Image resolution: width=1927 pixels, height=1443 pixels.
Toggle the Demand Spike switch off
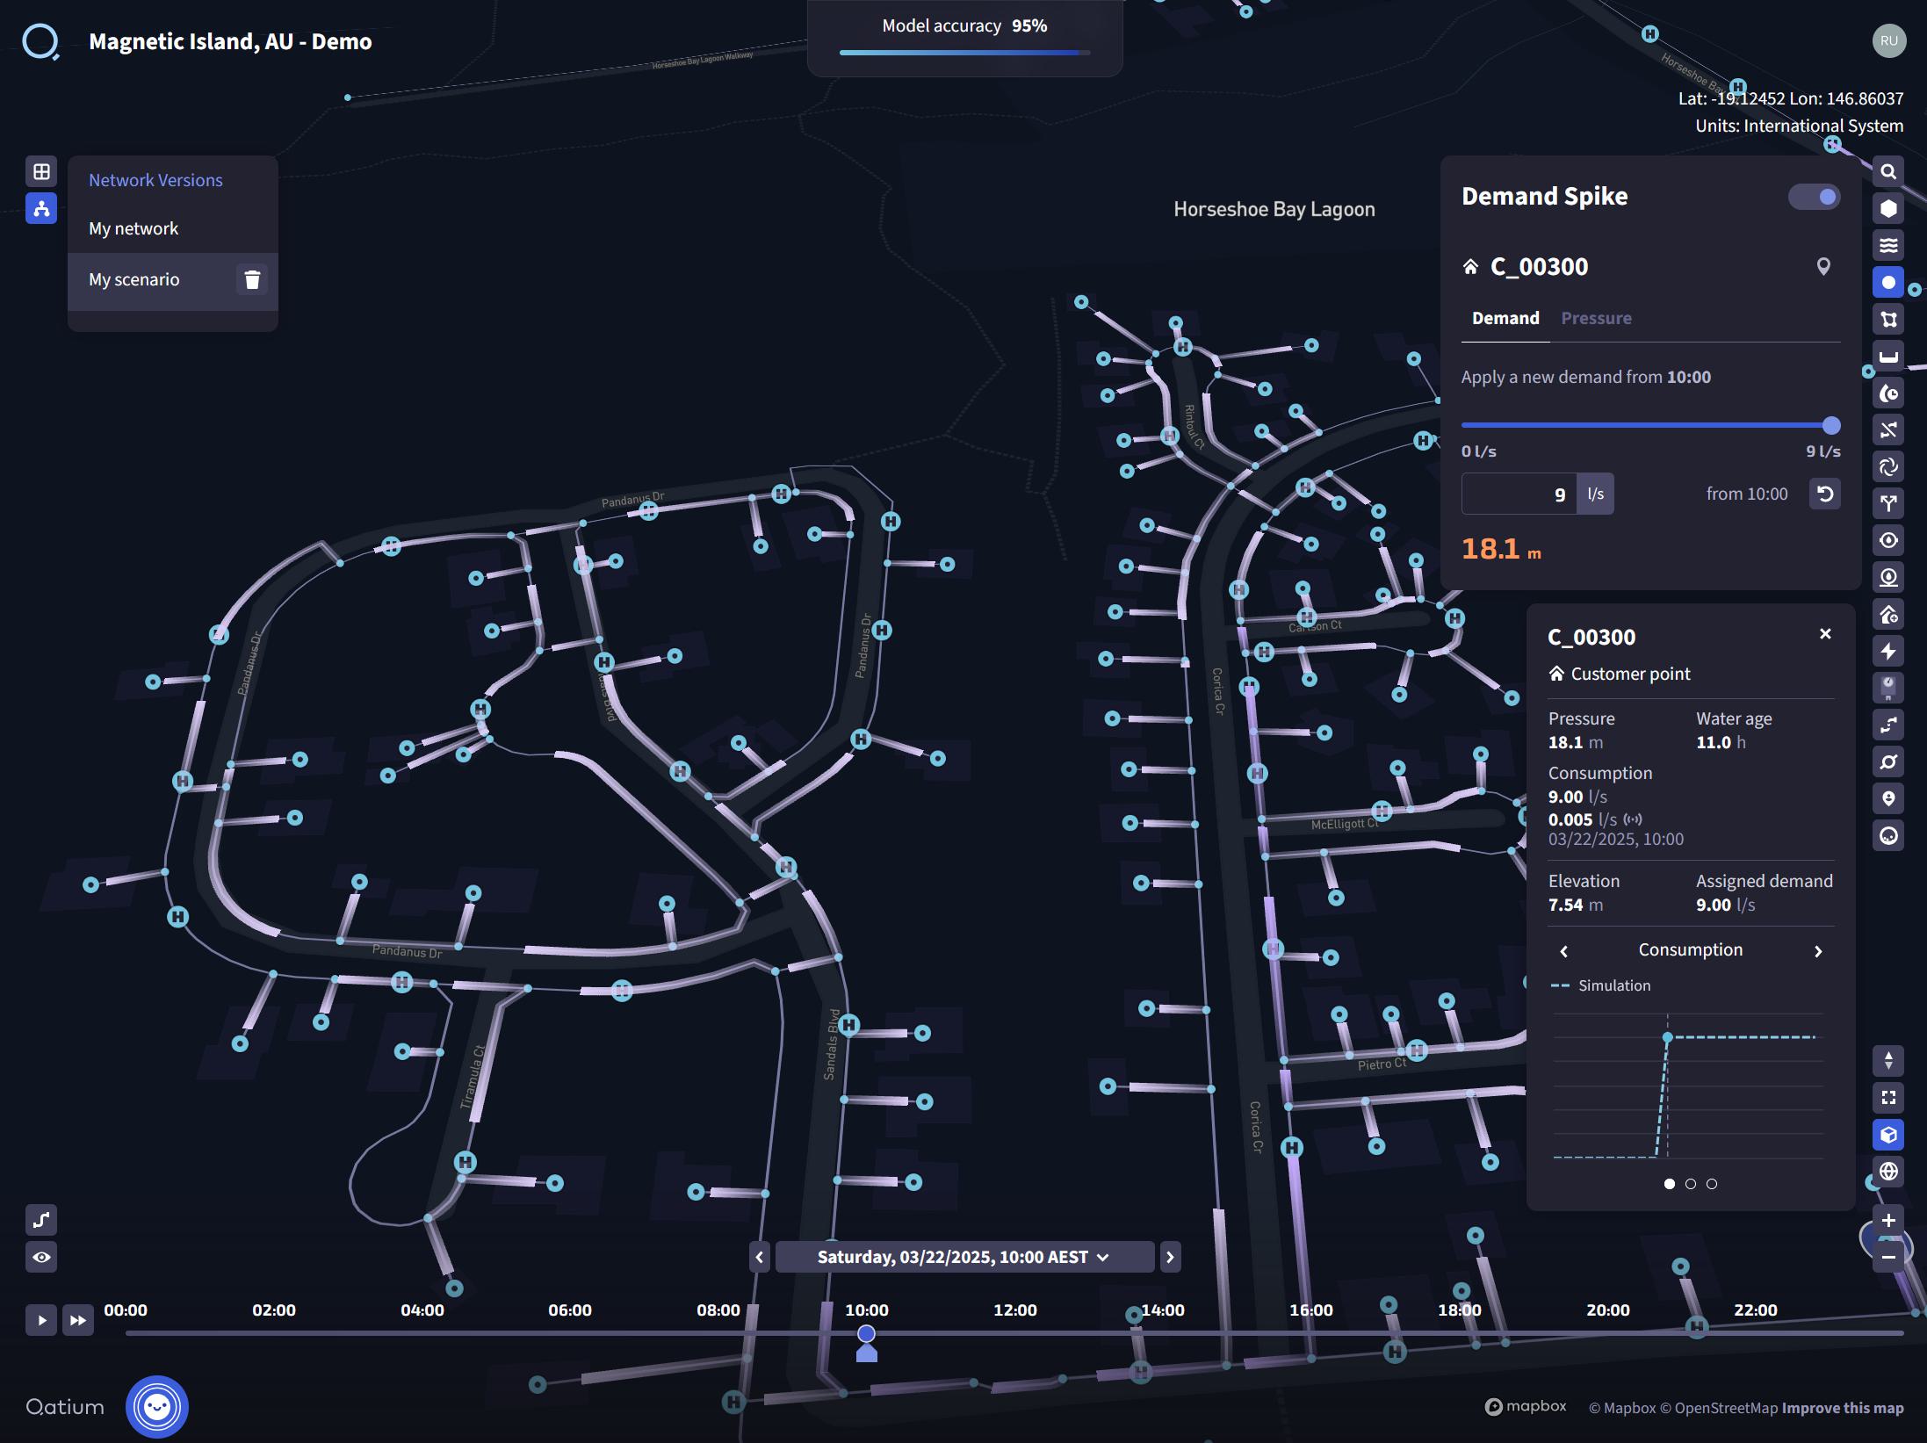pyautogui.click(x=1814, y=197)
